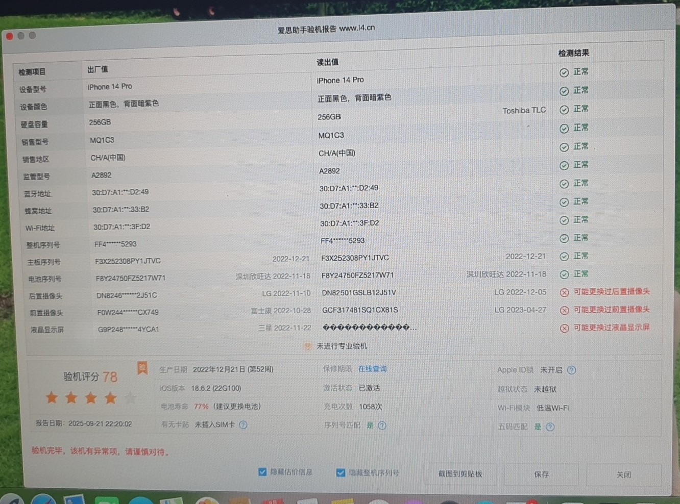The image size is (680, 504).
Task: Click the 低温Wi-Fi module value
Action: coord(552,408)
